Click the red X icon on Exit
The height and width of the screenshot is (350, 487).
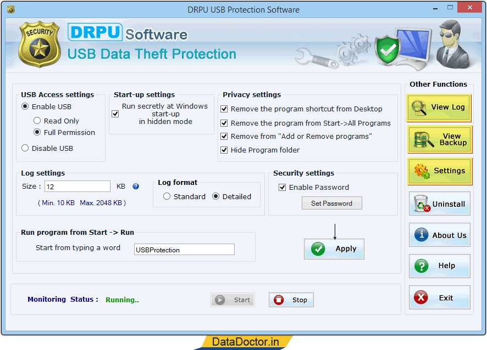tap(421, 297)
